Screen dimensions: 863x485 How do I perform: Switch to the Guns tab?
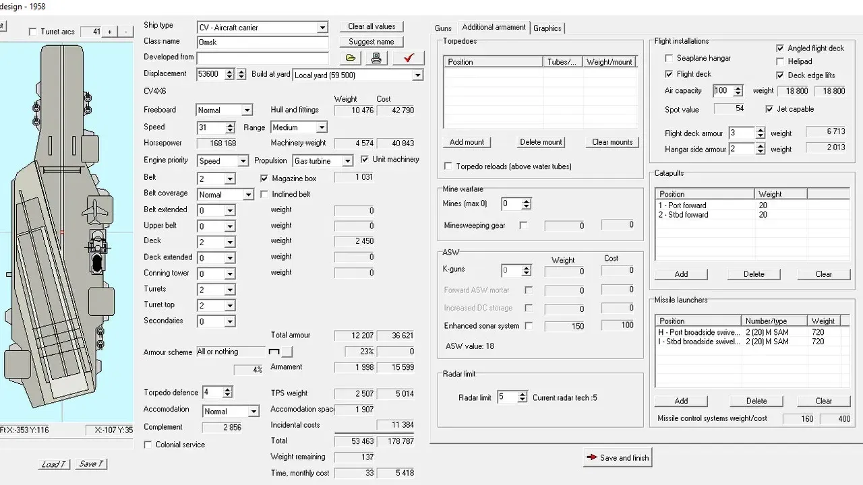pos(443,28)
